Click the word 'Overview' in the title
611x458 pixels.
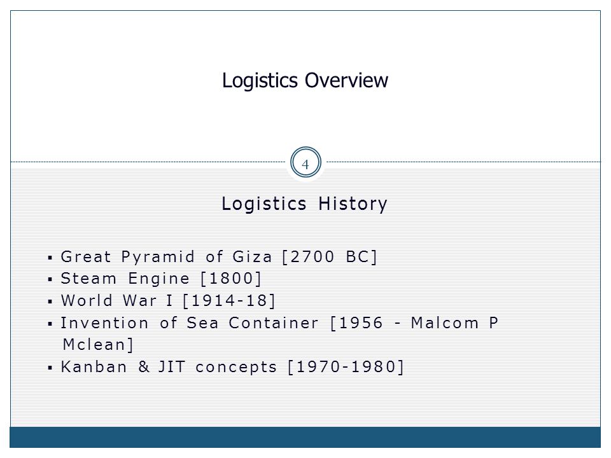pyautogui.click(x=346, y=80)
